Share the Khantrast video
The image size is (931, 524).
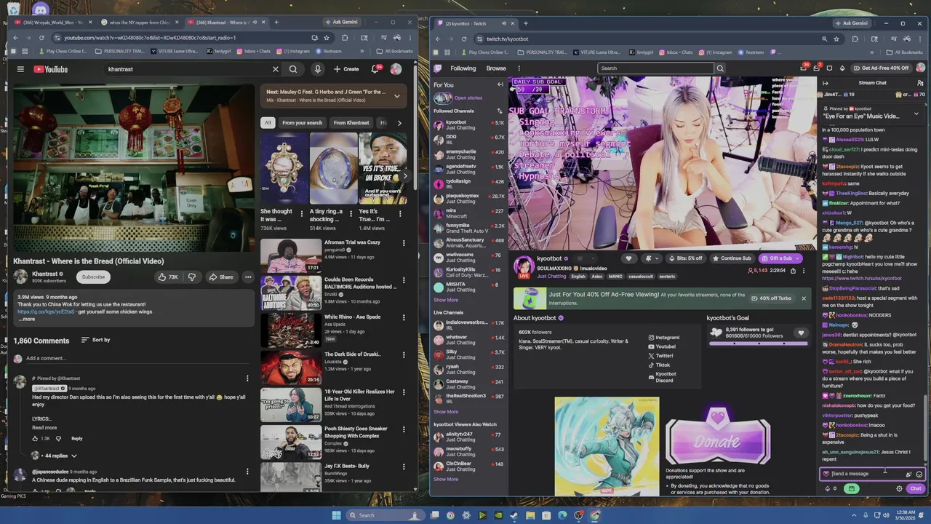coord(220,277)
